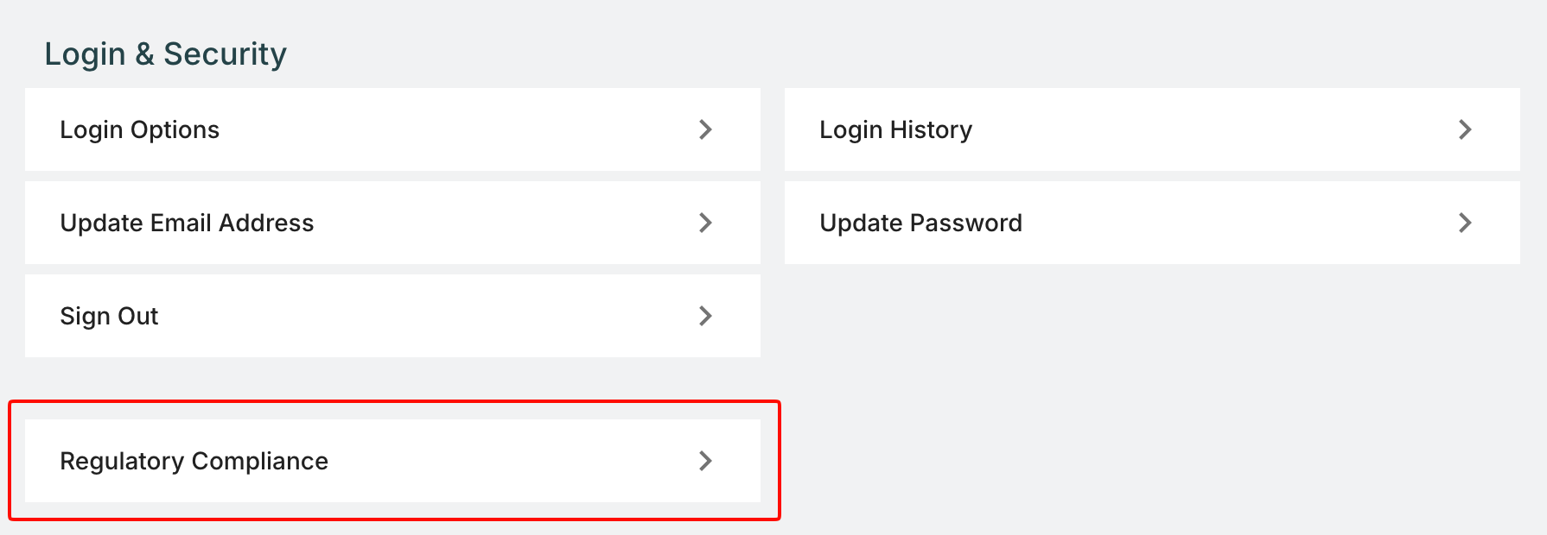Select the Update Email Address text label

click(x=187, y=223)
